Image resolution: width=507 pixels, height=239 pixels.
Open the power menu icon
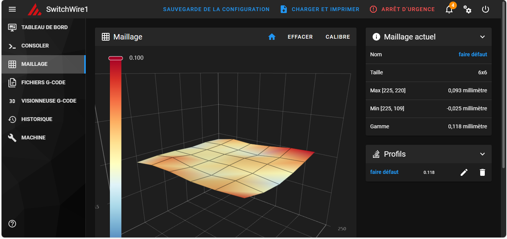tap(486, 9)
